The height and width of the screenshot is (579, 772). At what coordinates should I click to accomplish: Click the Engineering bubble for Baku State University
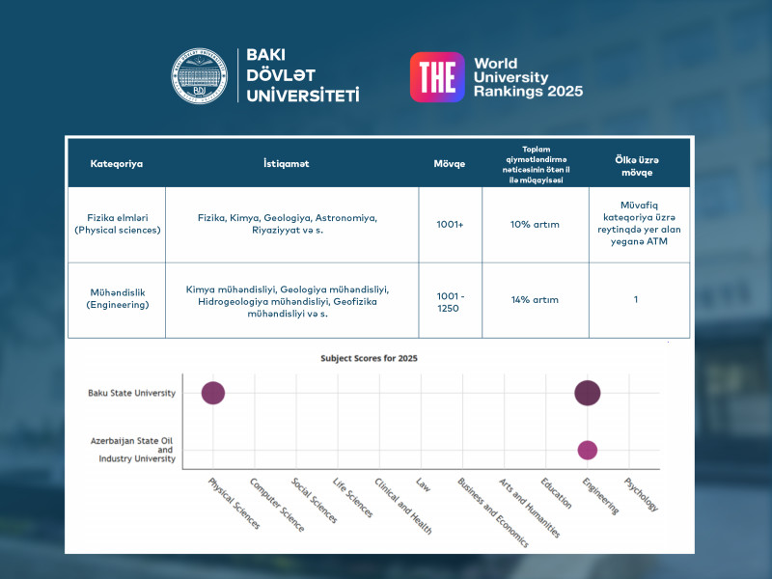[x=587, y=393]
